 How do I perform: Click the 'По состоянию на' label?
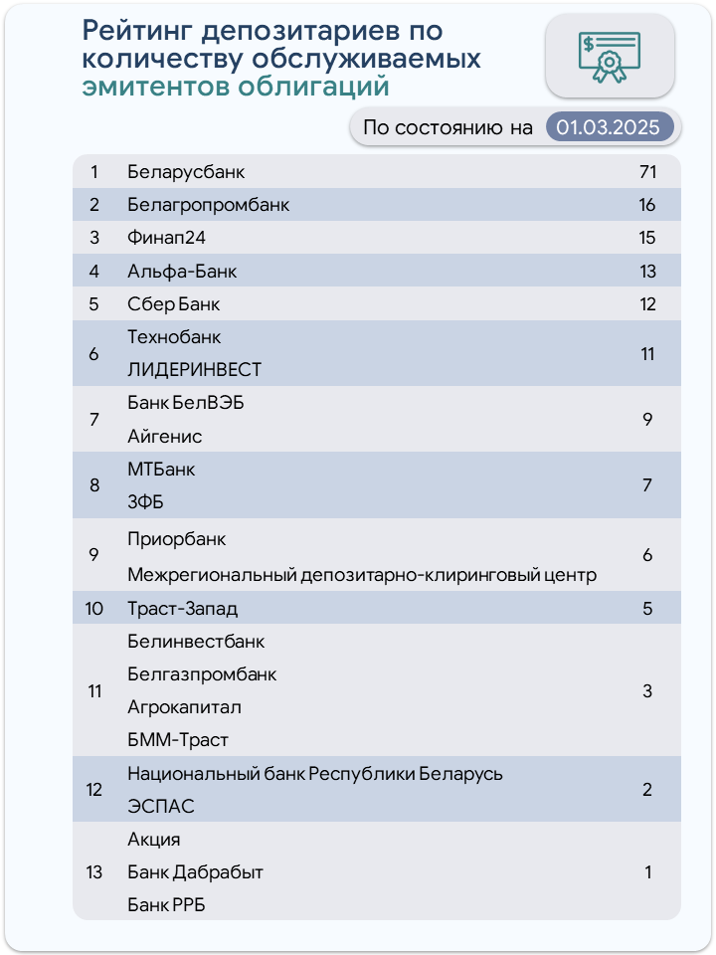pyautogui.click(x=447, y=127)
